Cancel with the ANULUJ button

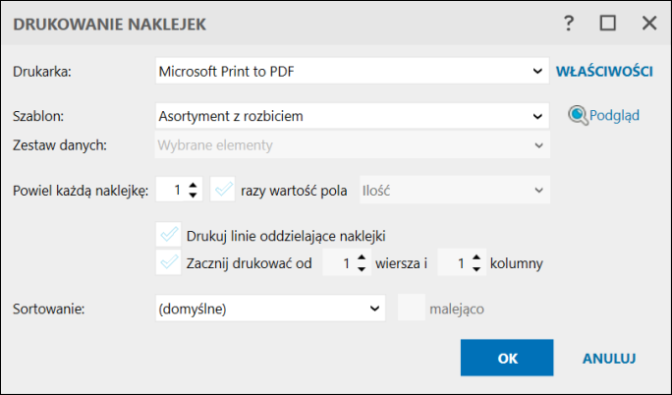[609, 359]
